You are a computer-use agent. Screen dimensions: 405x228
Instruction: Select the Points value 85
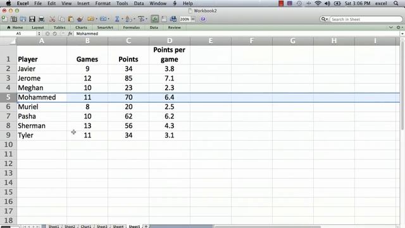tap(128, 79)
